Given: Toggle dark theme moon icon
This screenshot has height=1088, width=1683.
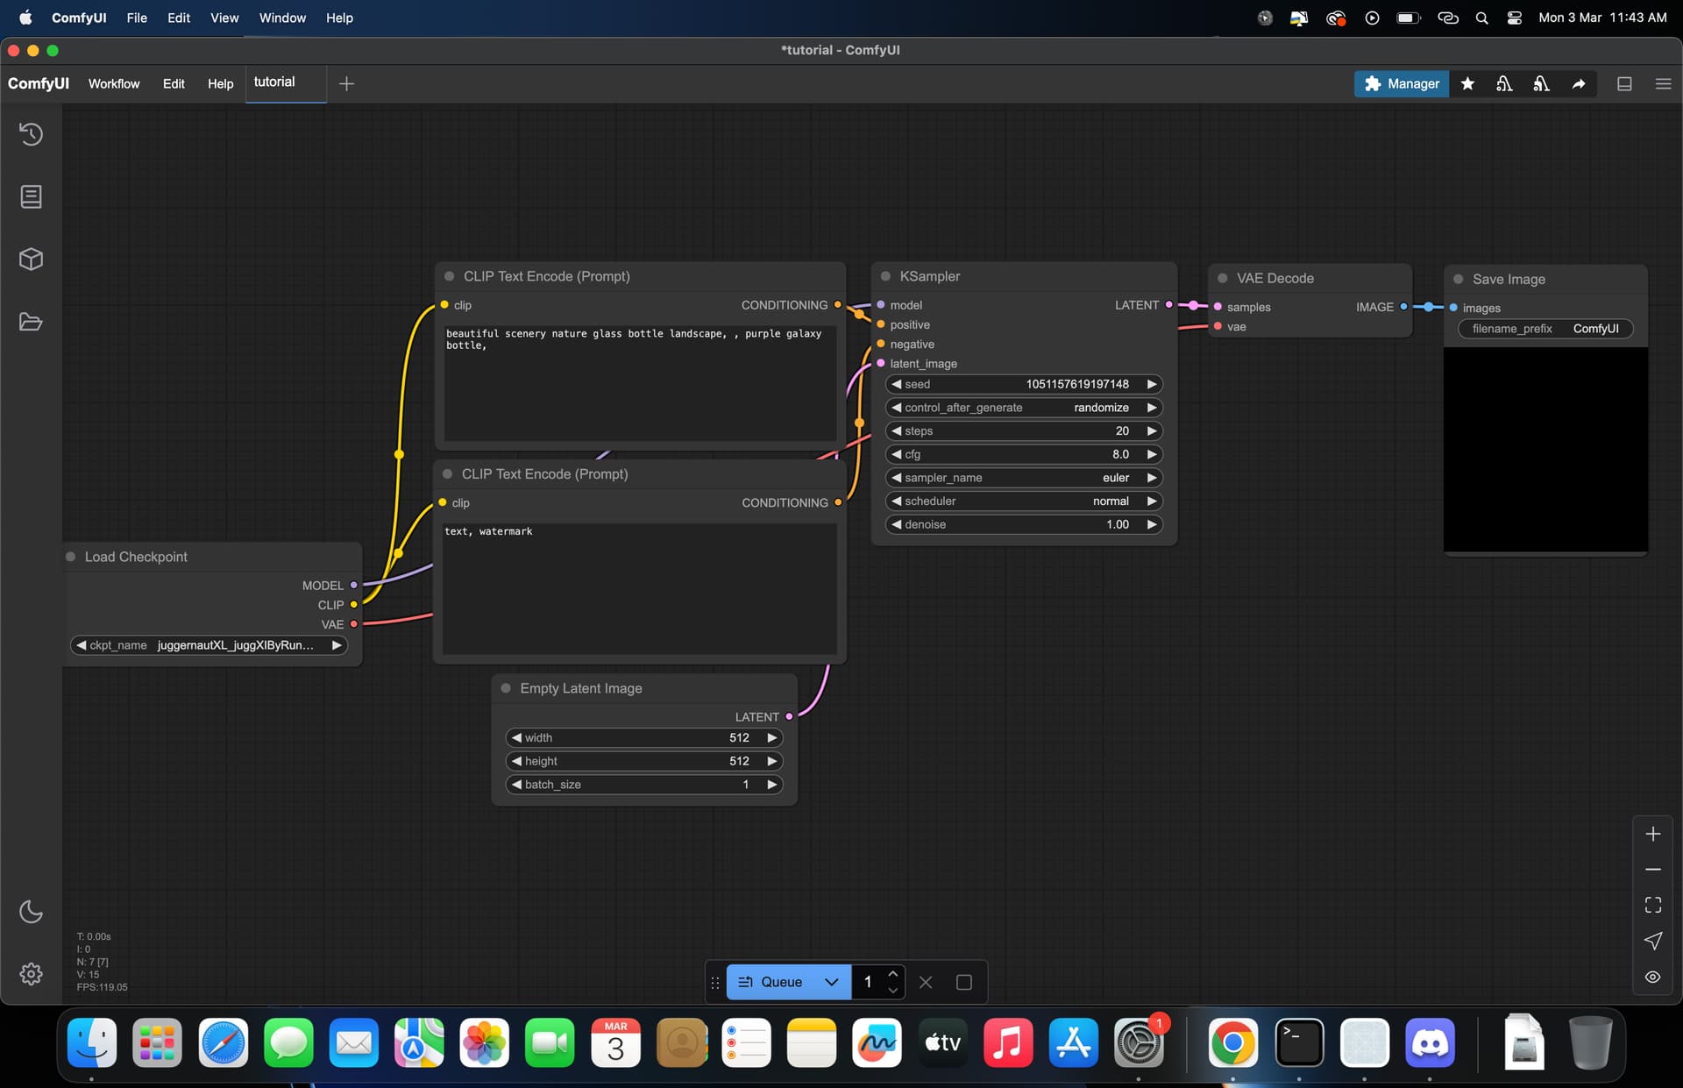Looking at the screenshot, I should click(x=32, y=912).
